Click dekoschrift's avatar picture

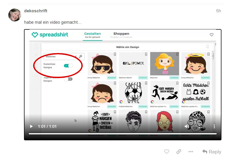pos(15,15)
